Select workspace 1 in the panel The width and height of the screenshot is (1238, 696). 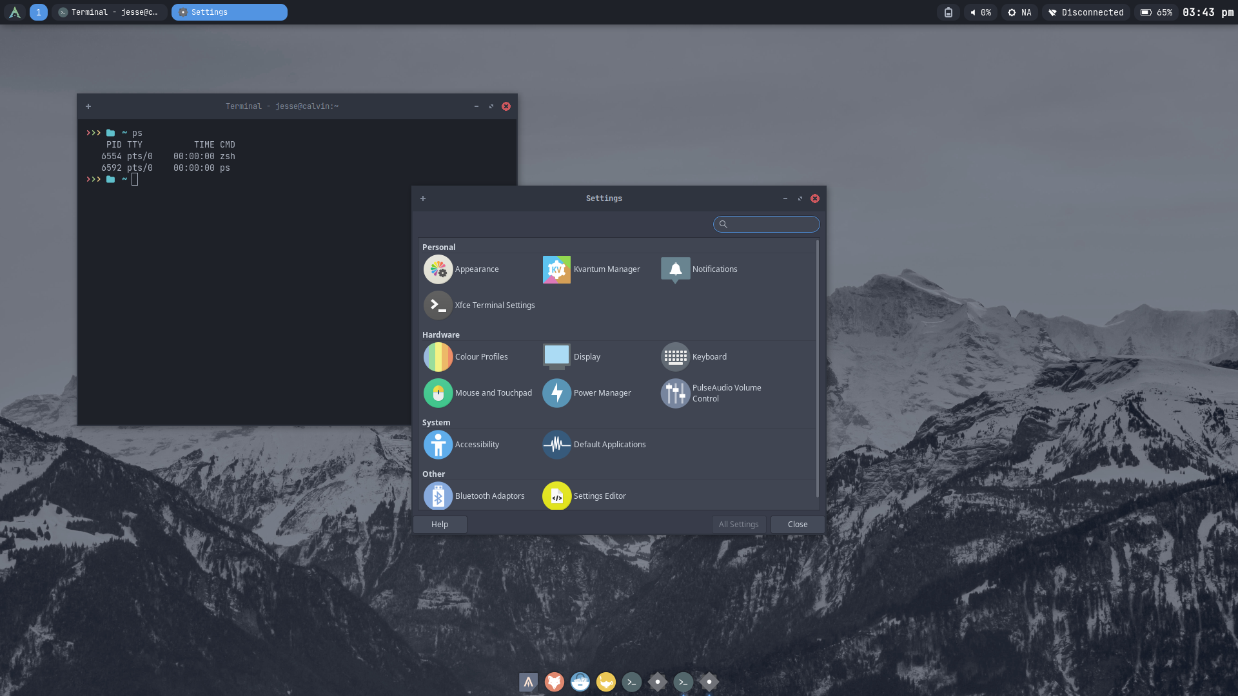[x=39, y=12]
